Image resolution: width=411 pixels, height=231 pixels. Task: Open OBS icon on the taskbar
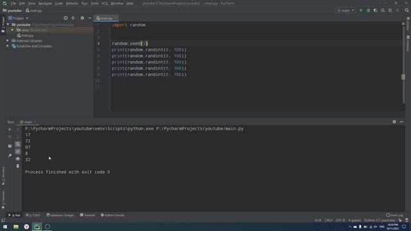coord(48,227)
